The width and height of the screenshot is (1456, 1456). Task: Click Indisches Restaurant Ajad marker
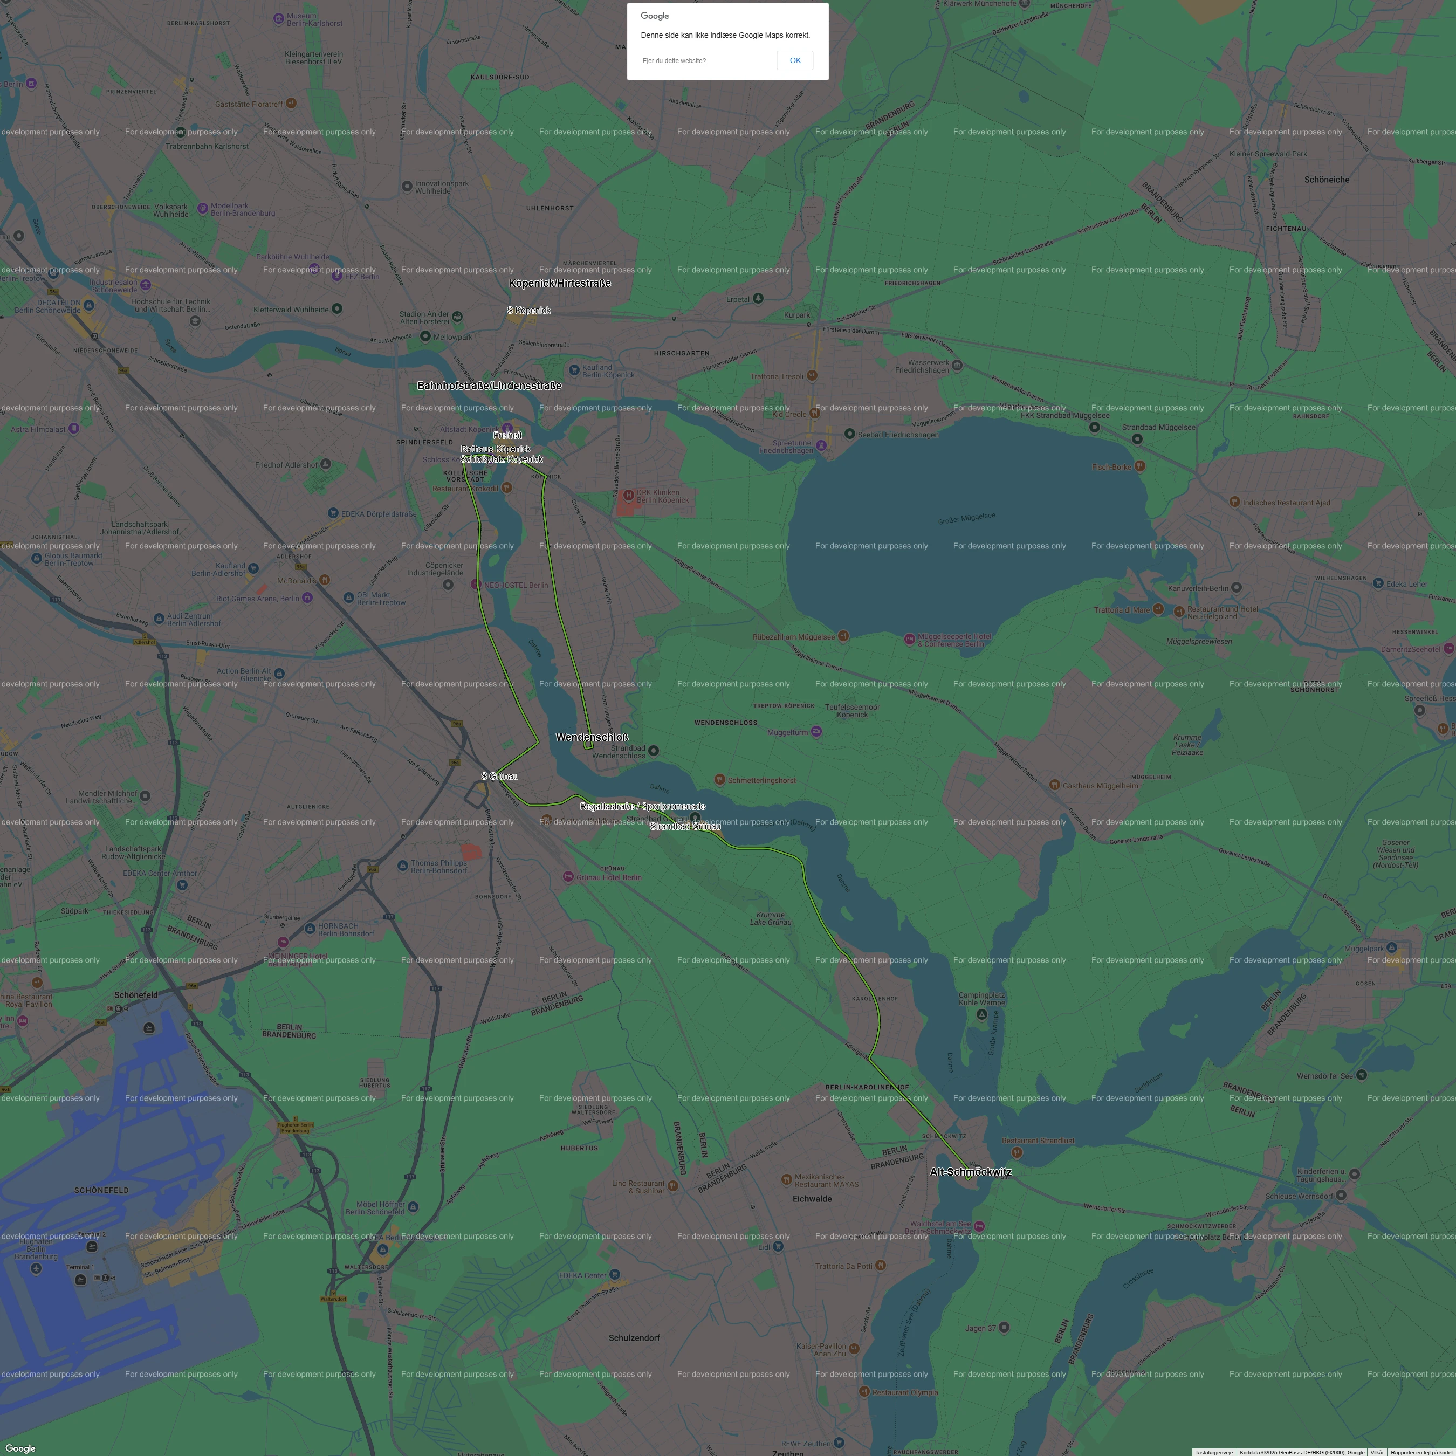(1234, 502)
